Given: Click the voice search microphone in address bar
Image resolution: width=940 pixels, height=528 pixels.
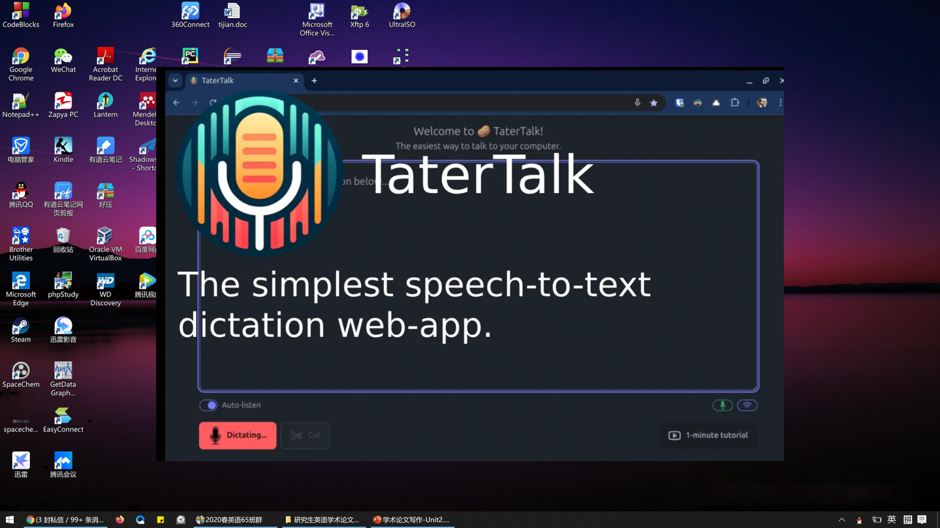Looking at the screenshot, I should pyautogui.click(x=637, y=102).
